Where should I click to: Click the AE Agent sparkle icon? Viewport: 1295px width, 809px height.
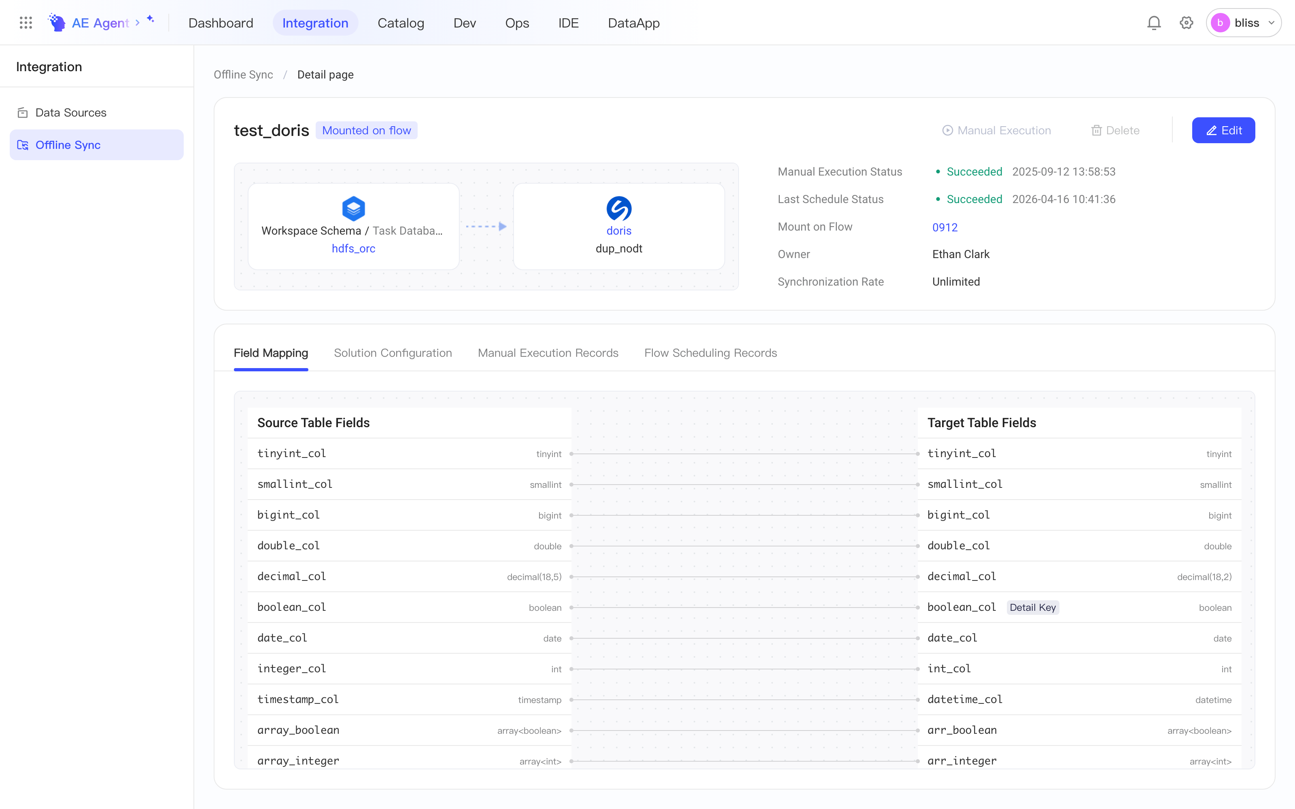point(151,19)
